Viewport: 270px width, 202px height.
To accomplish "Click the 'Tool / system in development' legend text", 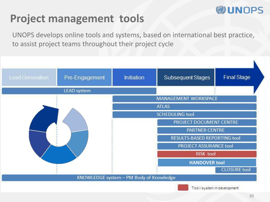I will 215,188.
